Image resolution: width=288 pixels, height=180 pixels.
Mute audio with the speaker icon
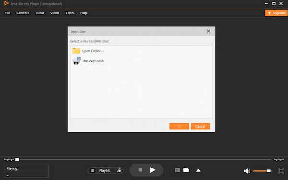tap(247, 171)
